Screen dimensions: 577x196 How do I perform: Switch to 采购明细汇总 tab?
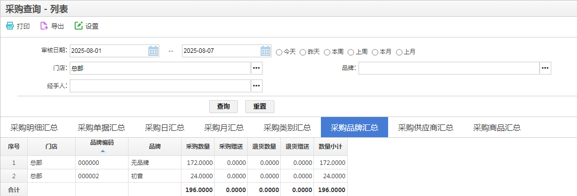coord(34,127)
